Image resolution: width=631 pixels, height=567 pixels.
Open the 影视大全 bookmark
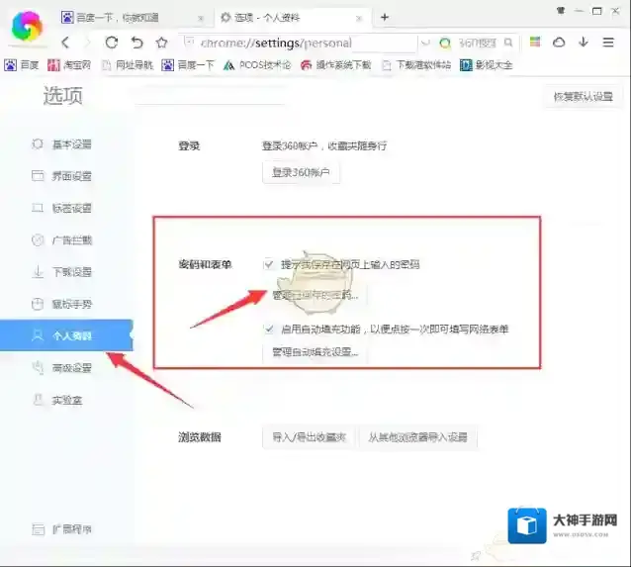[487, 65]
